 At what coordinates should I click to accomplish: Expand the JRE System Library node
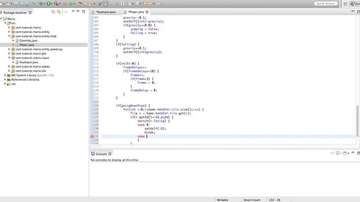pyautogui.click(x=5, y=75)
